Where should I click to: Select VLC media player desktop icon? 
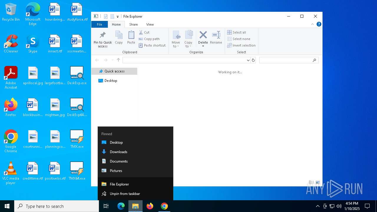coord(11,173)
